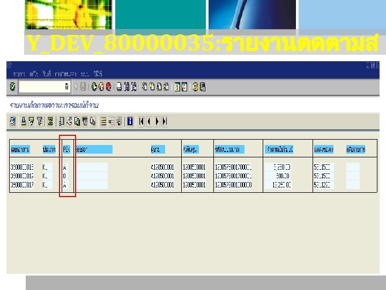Open the command field history dropdown

66,86
